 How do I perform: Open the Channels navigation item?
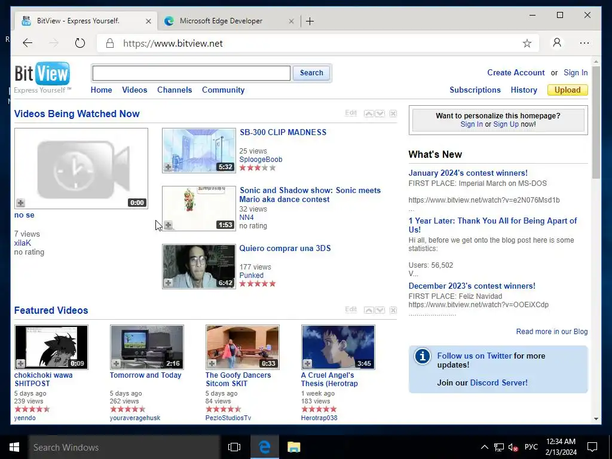point(175,90)
